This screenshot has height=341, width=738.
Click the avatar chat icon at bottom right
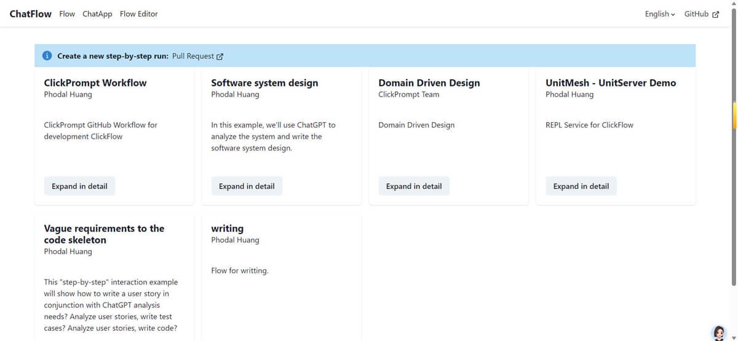tap(718, 332)
